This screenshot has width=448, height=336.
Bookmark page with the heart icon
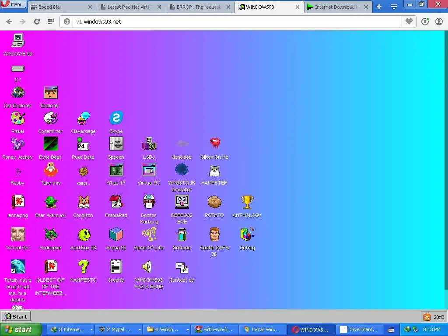click(409, 21)
